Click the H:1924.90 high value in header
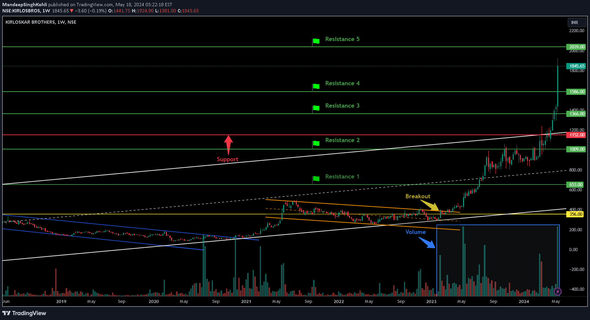Image resolution: width=590 pixels, height=320 pixels. [x=143, y=11]
